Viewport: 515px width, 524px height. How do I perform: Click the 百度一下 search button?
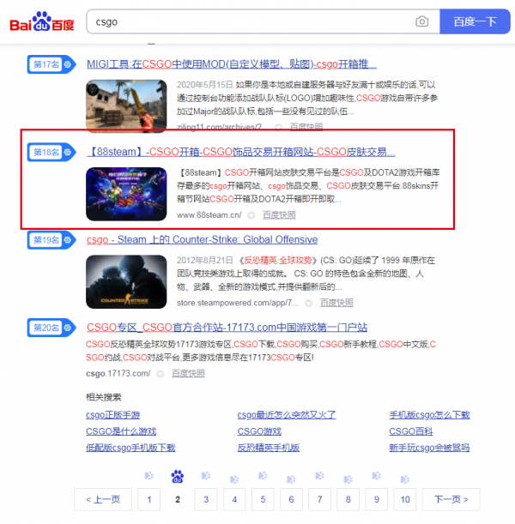[475, 21]
